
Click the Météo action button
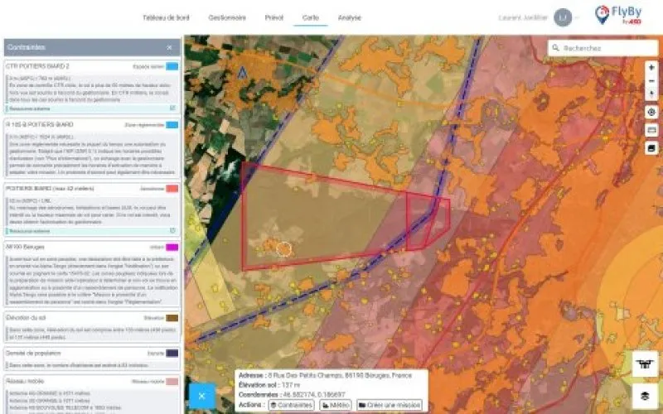(336, 405)
